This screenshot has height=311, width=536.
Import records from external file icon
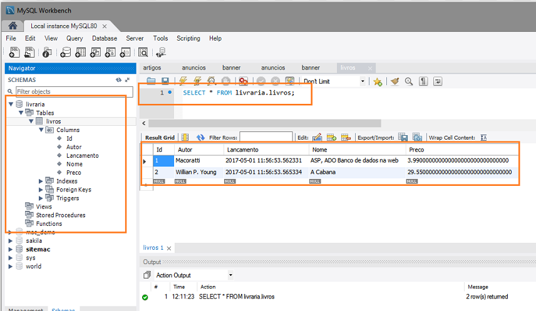(417, 138)
